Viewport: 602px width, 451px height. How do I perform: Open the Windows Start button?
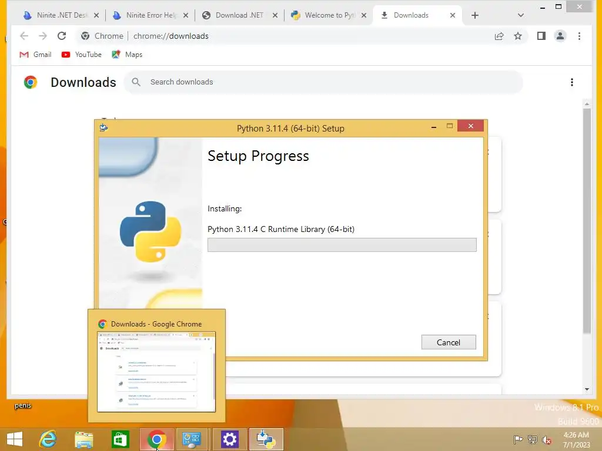pos(15,439)
